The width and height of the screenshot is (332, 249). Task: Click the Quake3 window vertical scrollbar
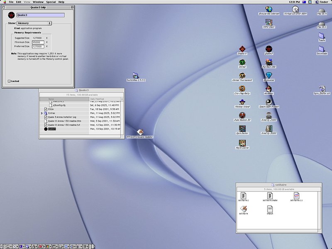coord(122,117)
